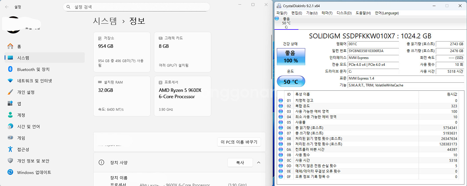
Task: Select the C: drive tab in CrystalDiskInfo
Action: 286,23
